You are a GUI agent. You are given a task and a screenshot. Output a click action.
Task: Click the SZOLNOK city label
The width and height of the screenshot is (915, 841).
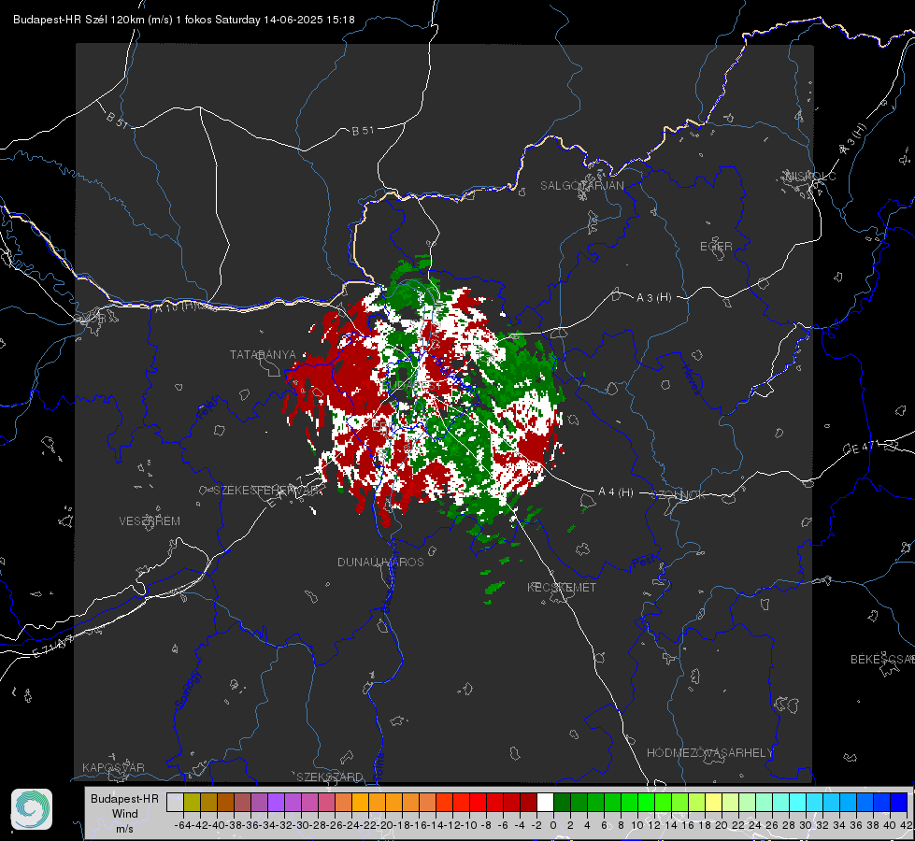(x=679, y=495)
